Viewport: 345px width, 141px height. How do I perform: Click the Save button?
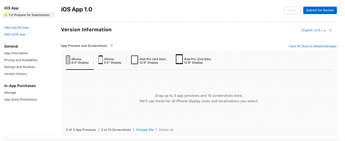coord(292,10)
